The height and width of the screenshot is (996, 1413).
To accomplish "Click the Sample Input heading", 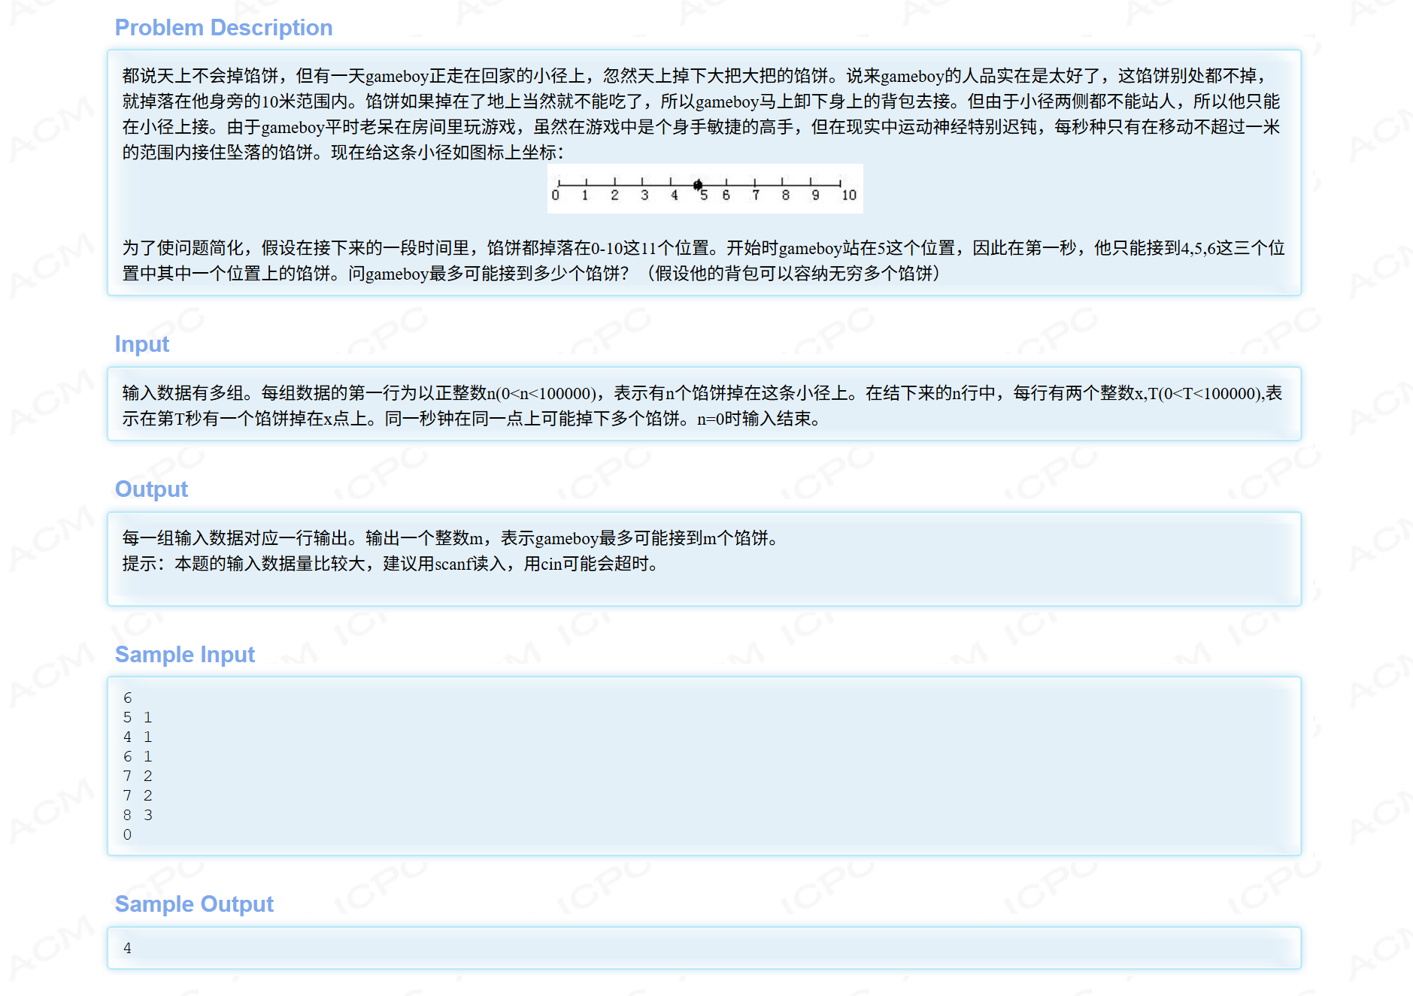I will pyautogui.click(x=184, y=654).
